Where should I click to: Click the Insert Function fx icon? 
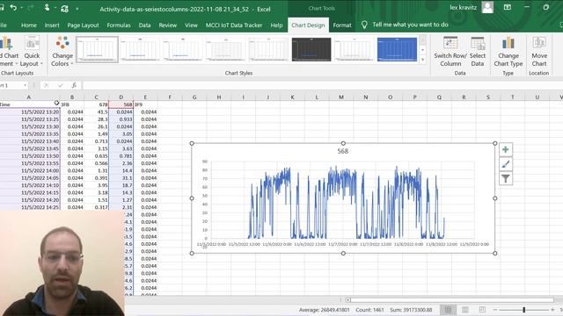point(74,85)
